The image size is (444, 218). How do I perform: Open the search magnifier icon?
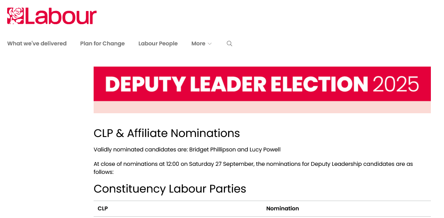coord(230,43)
